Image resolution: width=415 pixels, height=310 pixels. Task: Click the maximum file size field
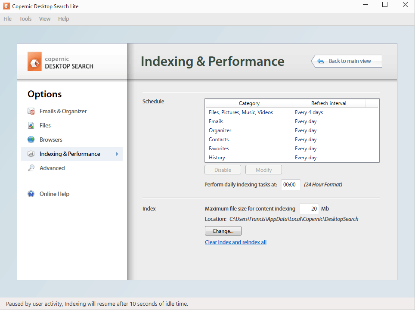pos(309,209)
